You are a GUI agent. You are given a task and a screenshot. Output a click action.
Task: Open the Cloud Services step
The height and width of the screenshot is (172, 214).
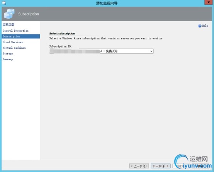(x=13, y=42)
